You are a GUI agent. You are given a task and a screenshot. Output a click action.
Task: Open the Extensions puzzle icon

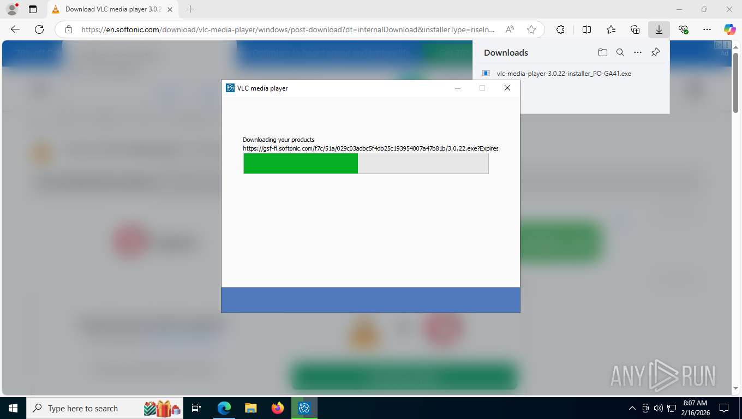tap(560, 29)
